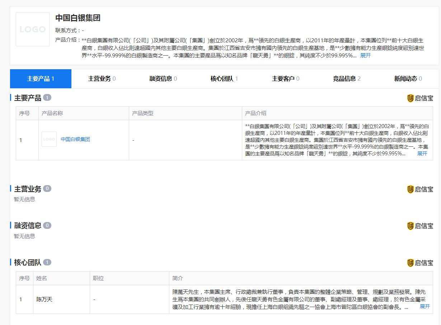This screenshot has height=325, width=441.
Task: Click the 序号 header in team table
Action: [24, 278]
